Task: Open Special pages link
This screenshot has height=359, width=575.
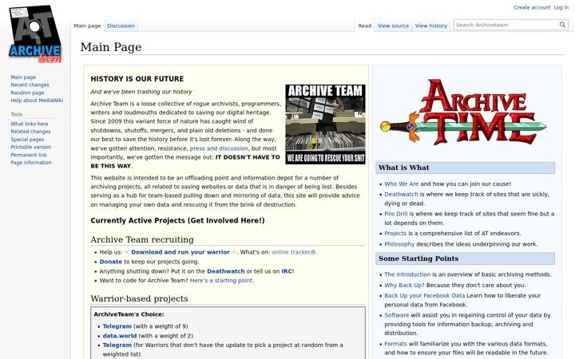Action: coord(27,139)
